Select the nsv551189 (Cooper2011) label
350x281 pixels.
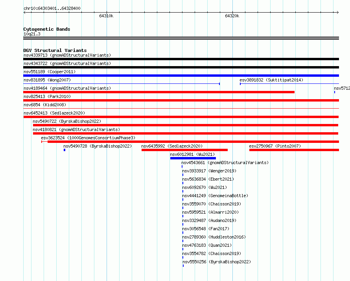[50, 72]
